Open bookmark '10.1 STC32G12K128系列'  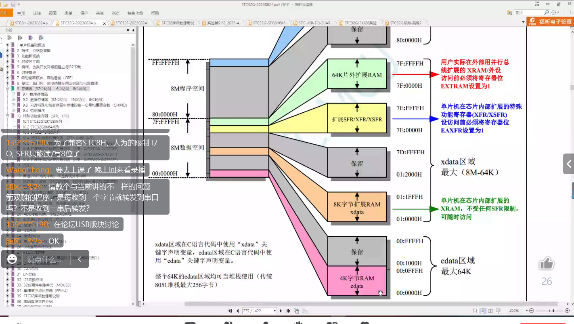point(42,121)
